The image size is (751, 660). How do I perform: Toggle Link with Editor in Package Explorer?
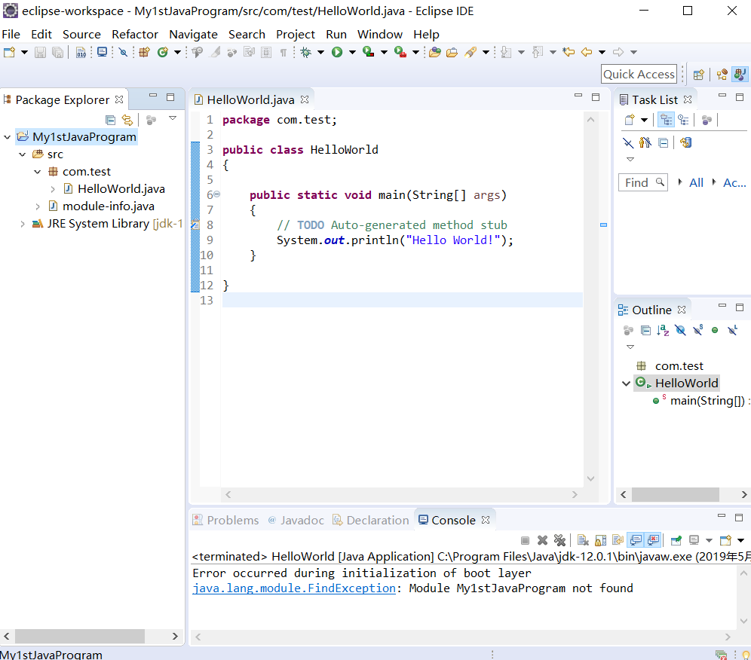click(x=127, y=120)
